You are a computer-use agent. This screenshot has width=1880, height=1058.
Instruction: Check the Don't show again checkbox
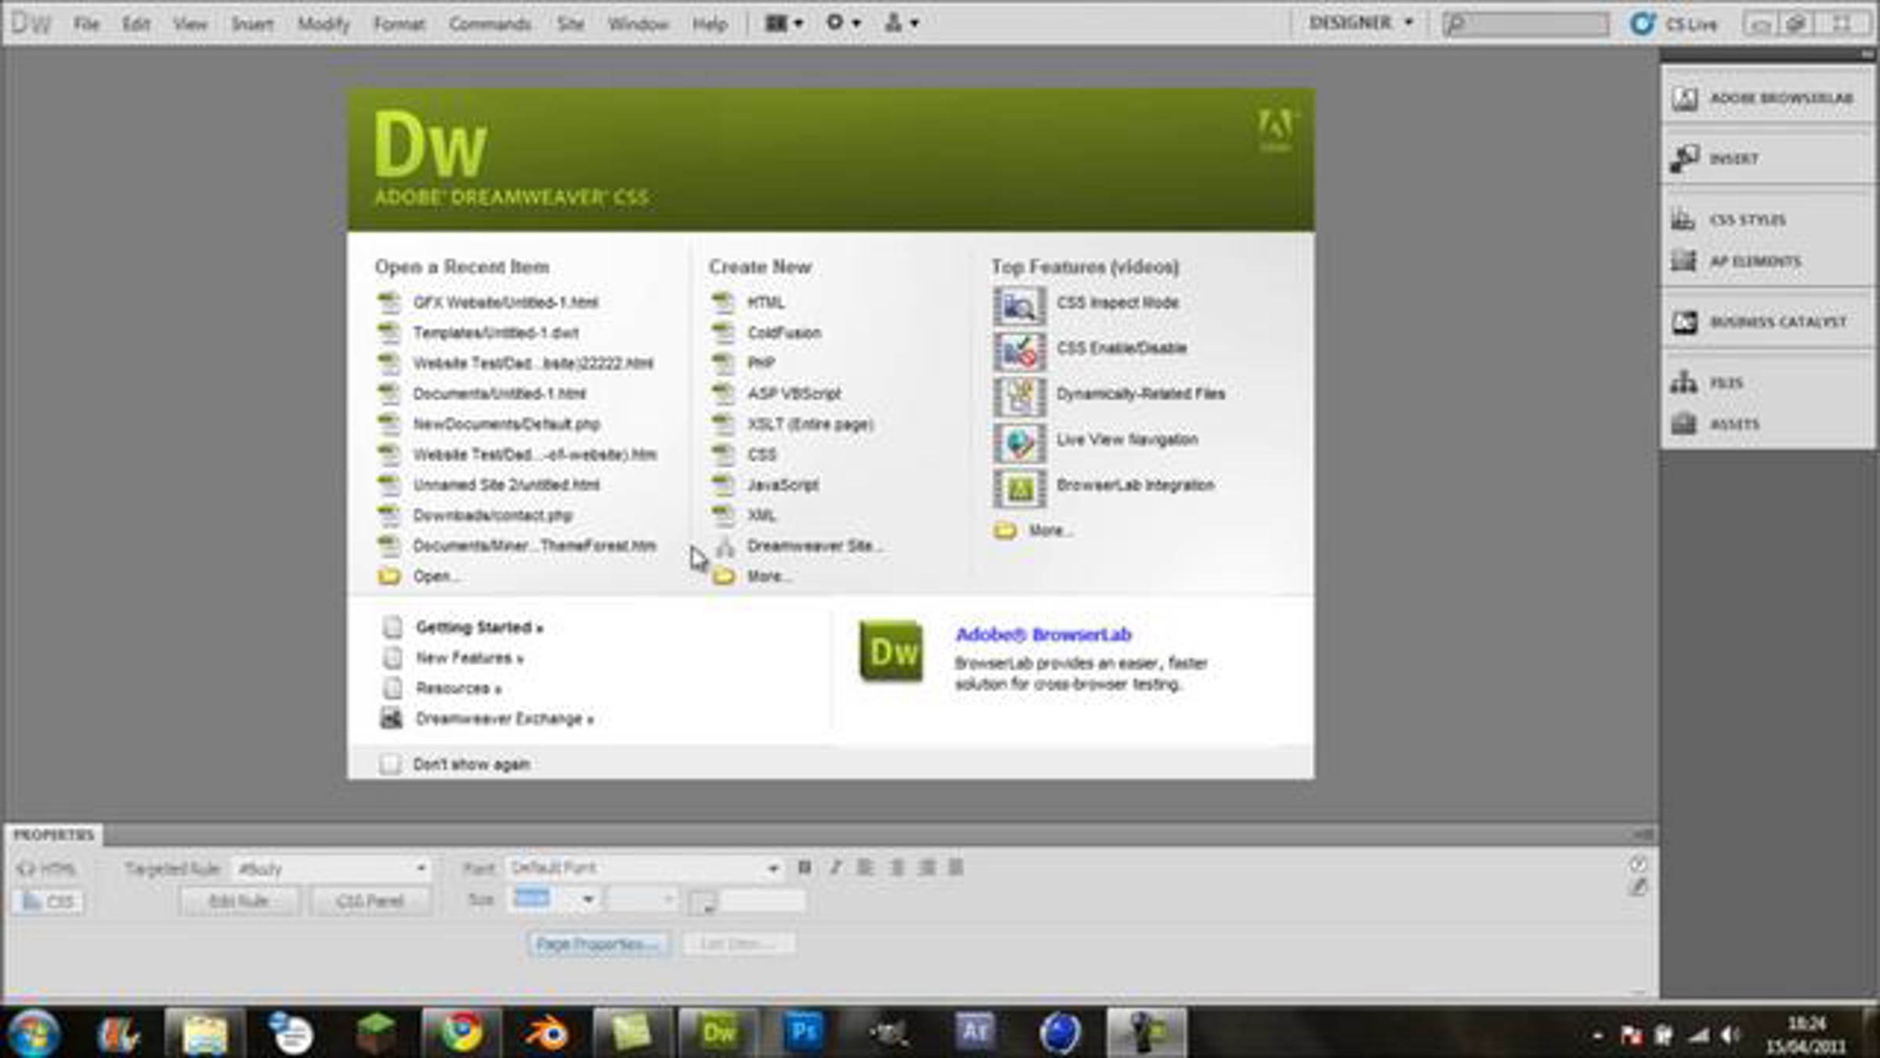point(389,763)
